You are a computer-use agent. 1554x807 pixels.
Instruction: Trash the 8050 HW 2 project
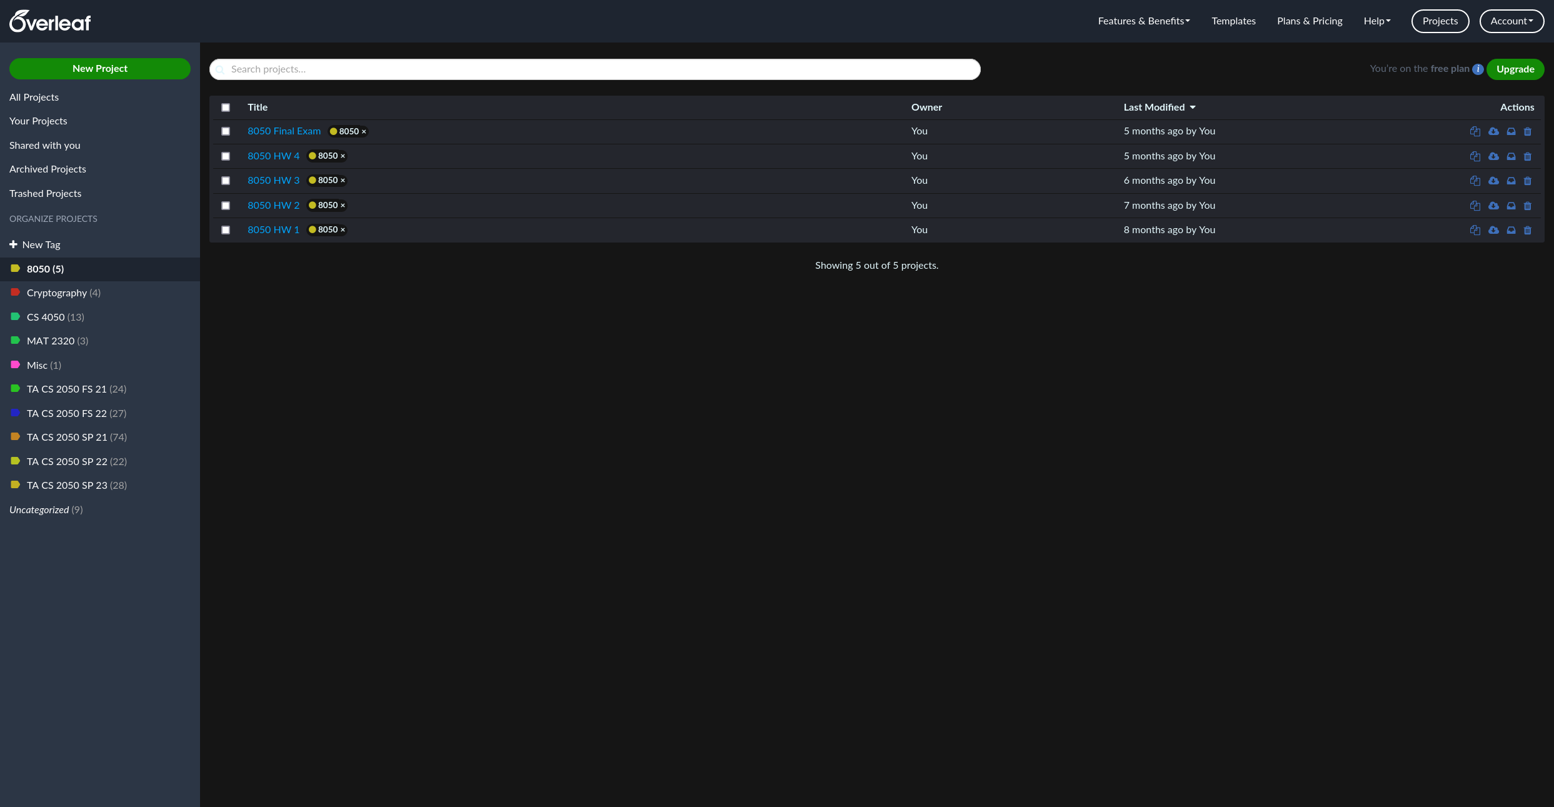(x=1528, y=206)
